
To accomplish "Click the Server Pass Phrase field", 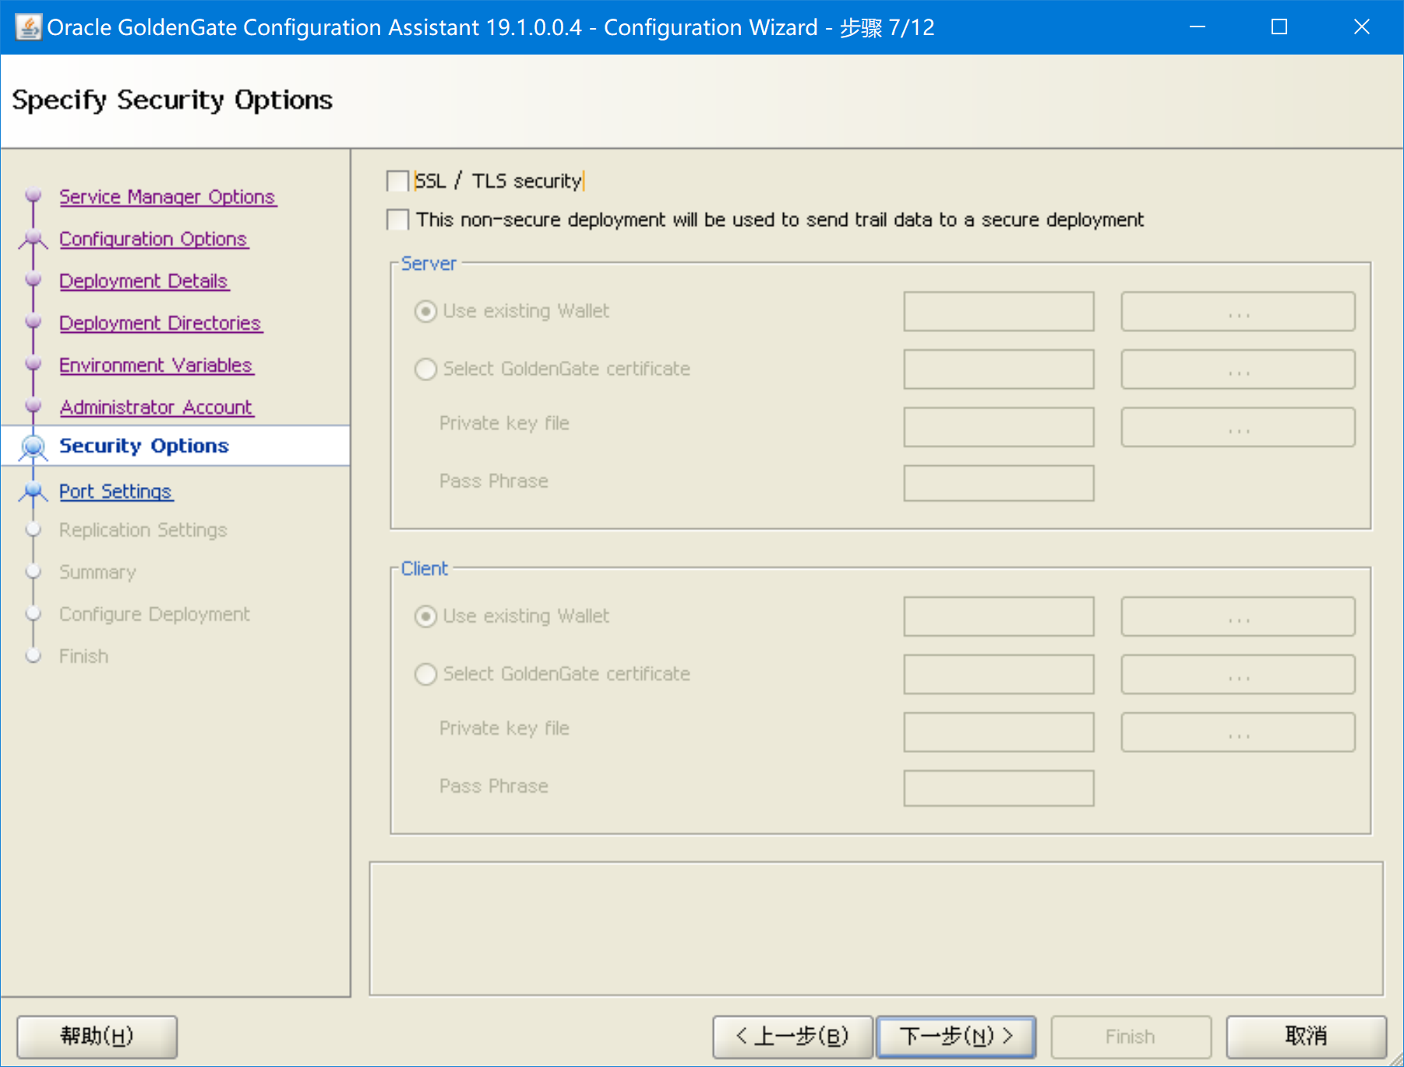I will (999, 483).
